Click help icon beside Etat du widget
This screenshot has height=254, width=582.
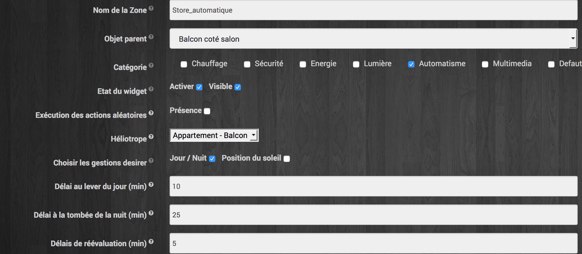point(151,89)
